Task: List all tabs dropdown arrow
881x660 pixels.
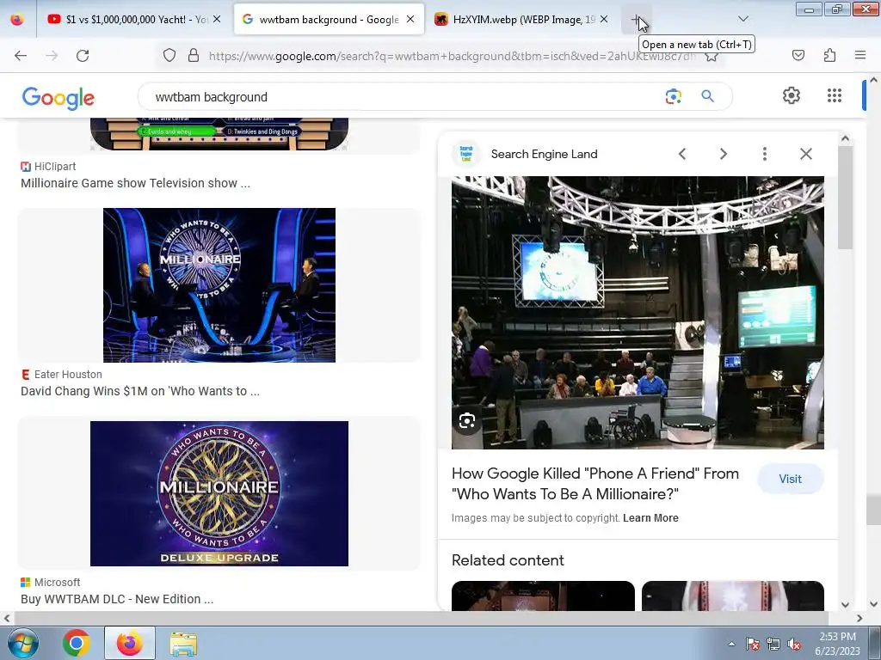Action: (742, 19)
